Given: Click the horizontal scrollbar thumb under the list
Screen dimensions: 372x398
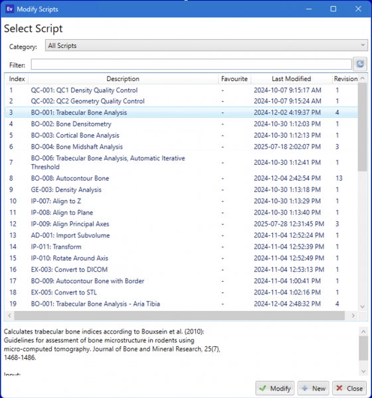Looking at the screenshot, I should click(x=179, y=316).
